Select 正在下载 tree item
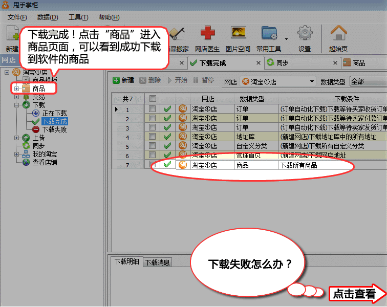The image size is (387, 307). click(55, 113)
